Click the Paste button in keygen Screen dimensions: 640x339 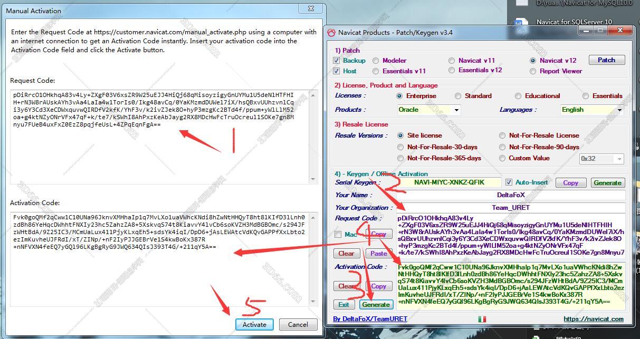(x=378, y=254)
